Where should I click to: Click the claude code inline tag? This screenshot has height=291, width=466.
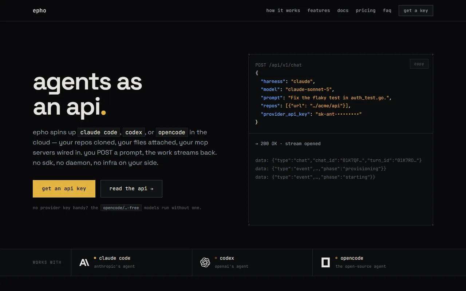pyautogui.click(x=99, y=132)
